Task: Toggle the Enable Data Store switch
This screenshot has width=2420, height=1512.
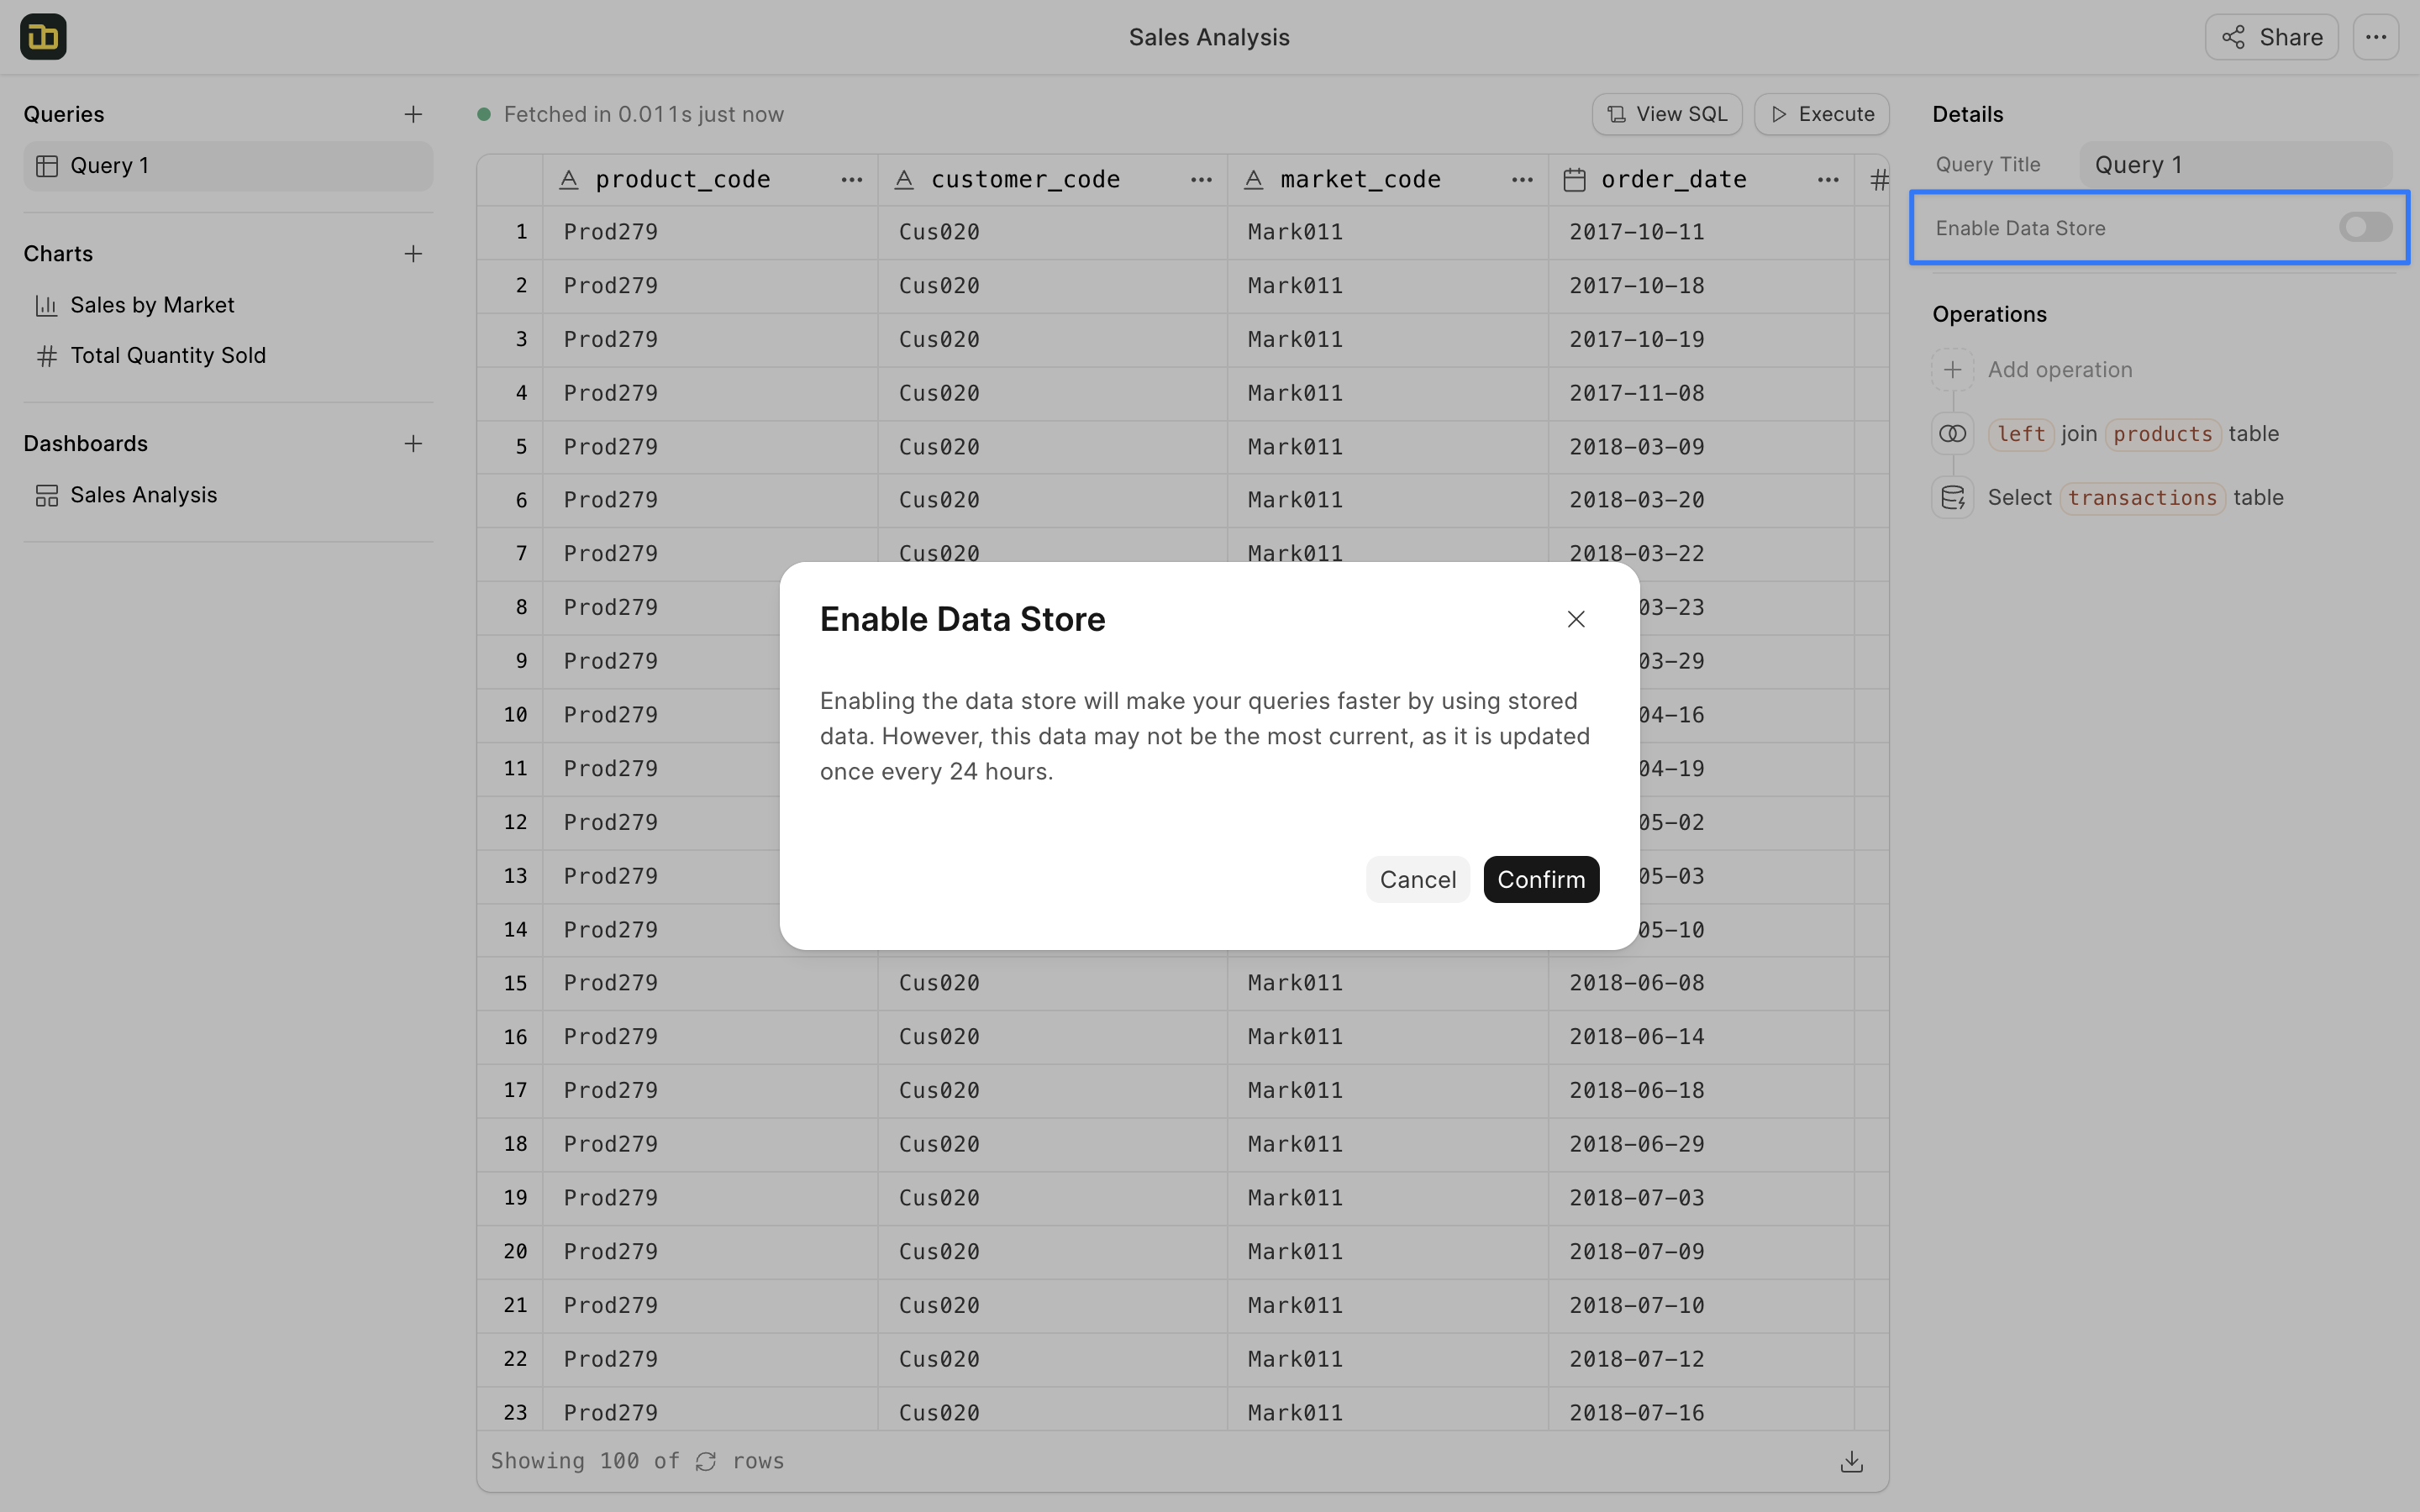Action: 2365,228
